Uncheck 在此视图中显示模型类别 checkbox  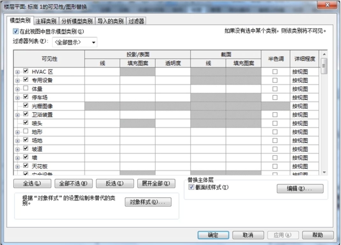click(15, 32)
